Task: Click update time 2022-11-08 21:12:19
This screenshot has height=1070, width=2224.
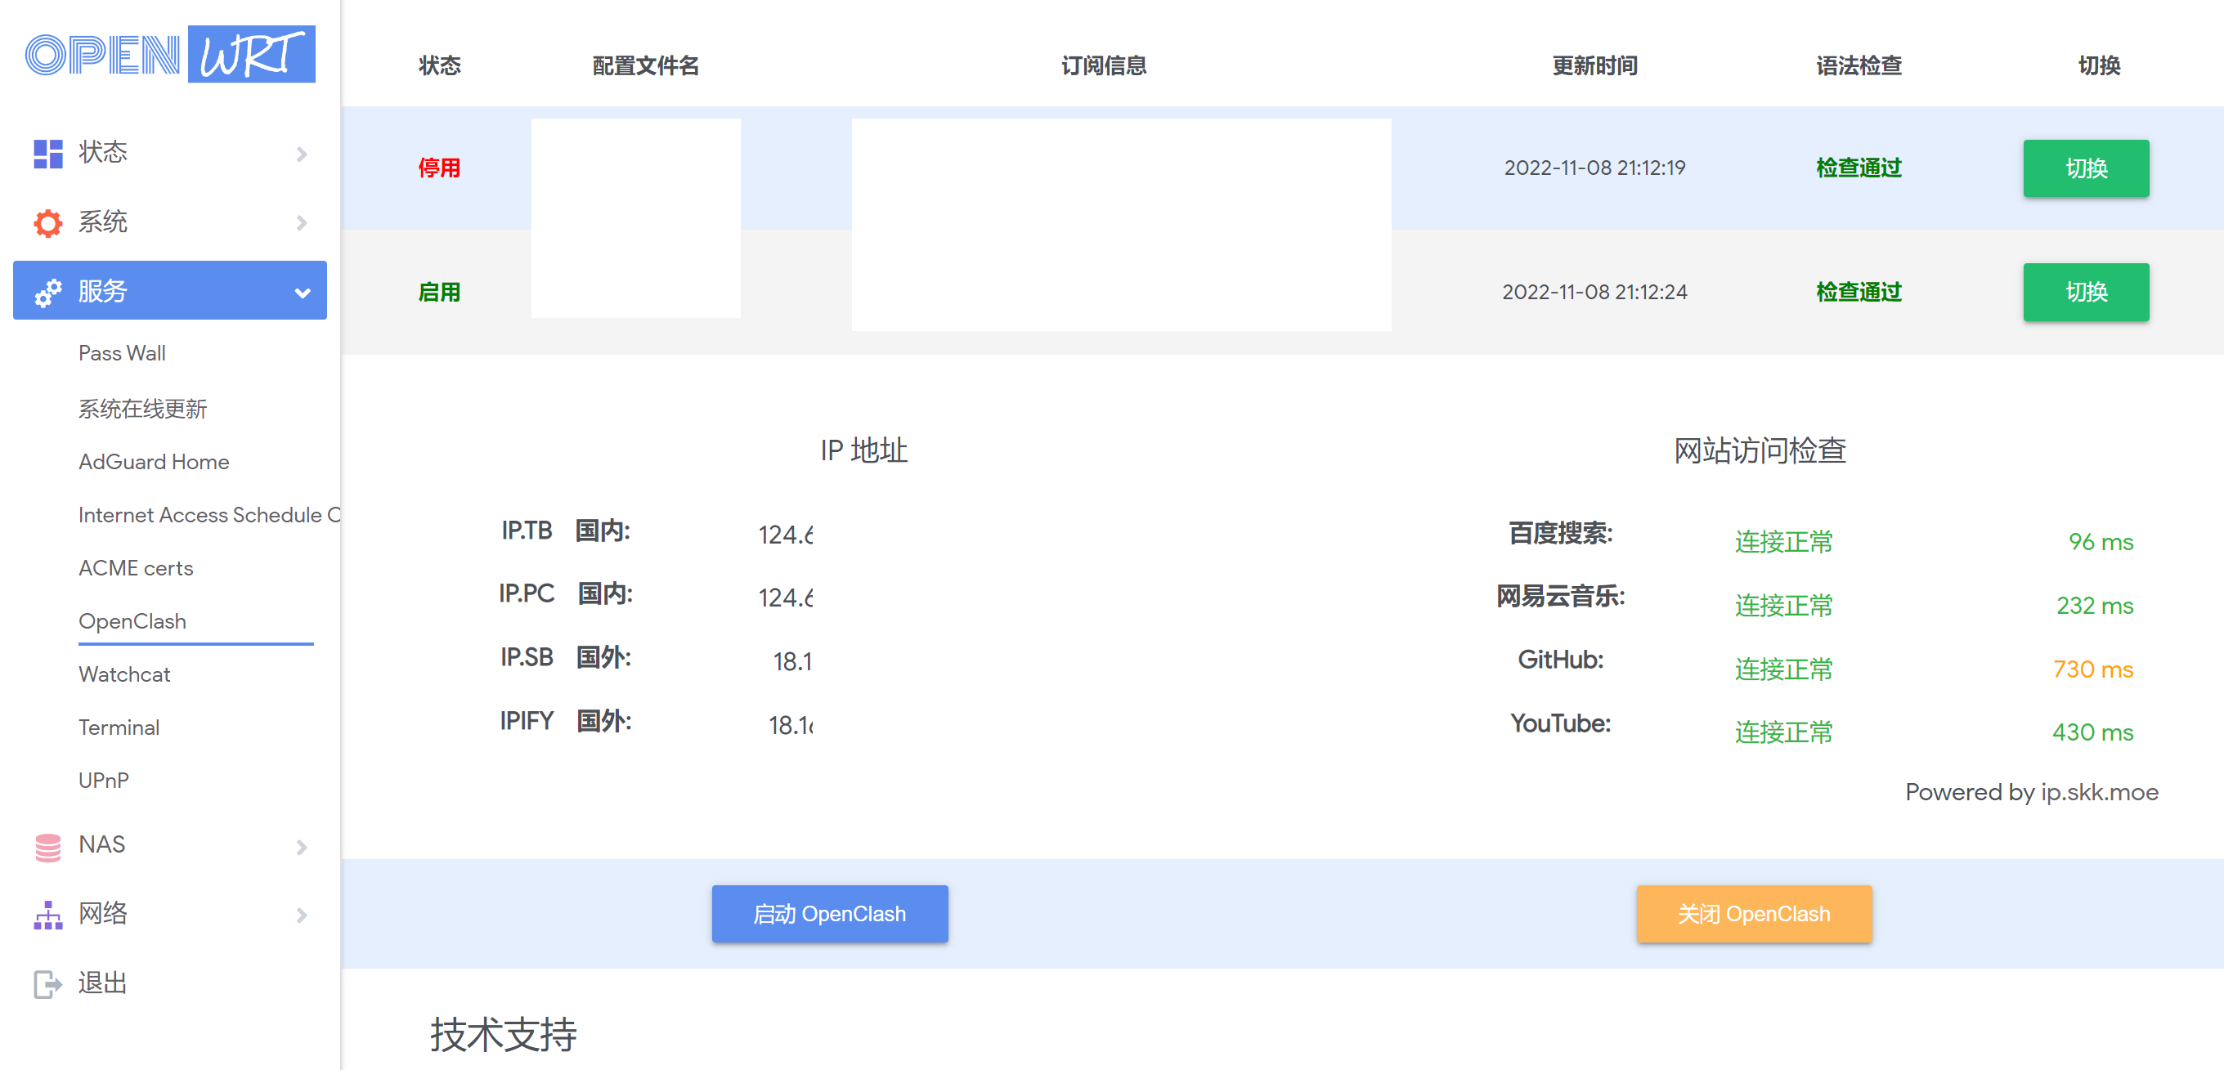Action: [1594, 168]
